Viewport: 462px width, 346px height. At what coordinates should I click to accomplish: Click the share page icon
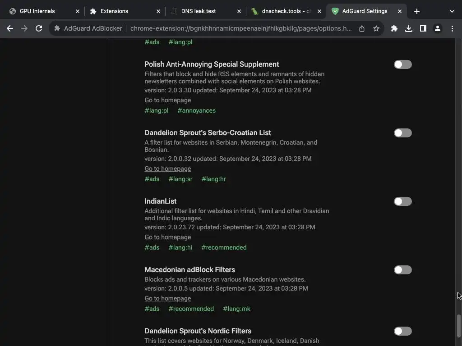click(362, 28)
